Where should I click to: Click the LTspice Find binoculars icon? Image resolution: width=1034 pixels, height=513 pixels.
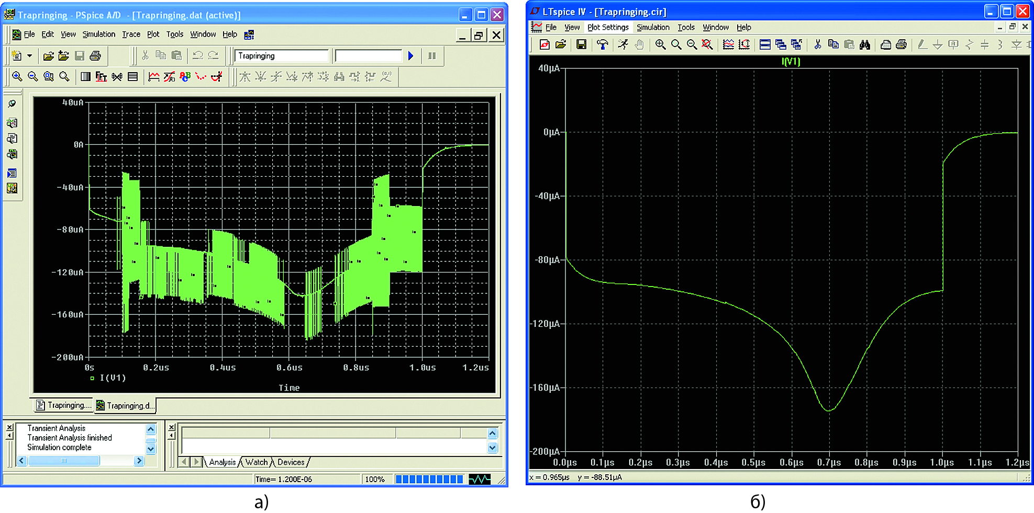point(865,44)
